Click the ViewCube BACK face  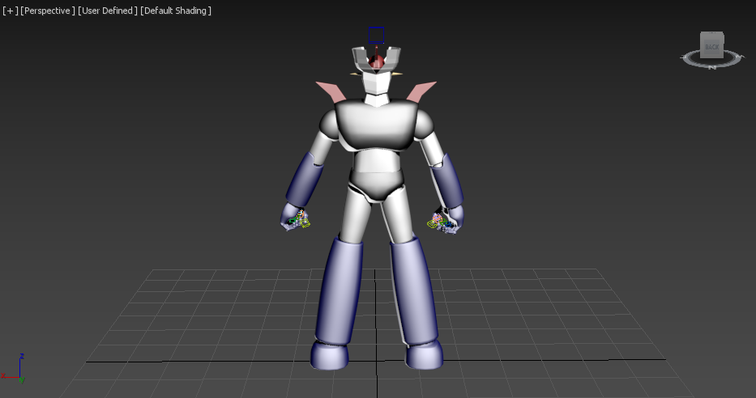711,47
